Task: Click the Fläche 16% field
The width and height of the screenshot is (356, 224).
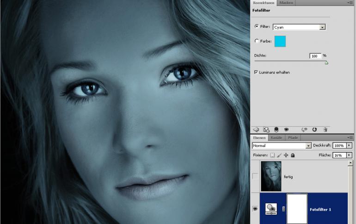Action: click(x=339, y=155)
